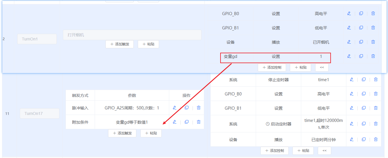Delete the GPIO_B0 高电平 control in TurnOn1
The height and width of the screenshot is (158, 388).
click(x=373, y=13)
